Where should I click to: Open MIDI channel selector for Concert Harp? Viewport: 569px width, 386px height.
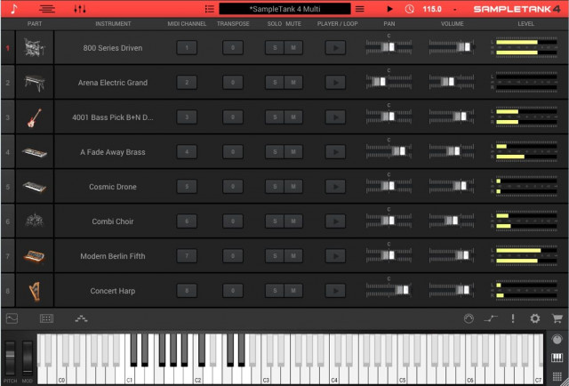187,291
